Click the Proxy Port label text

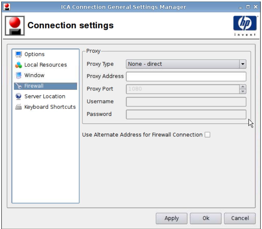click(x=100, y=89)
